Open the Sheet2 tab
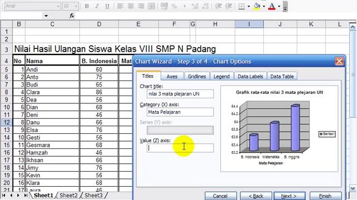This screenshot has width=357, height=200. 69,195
